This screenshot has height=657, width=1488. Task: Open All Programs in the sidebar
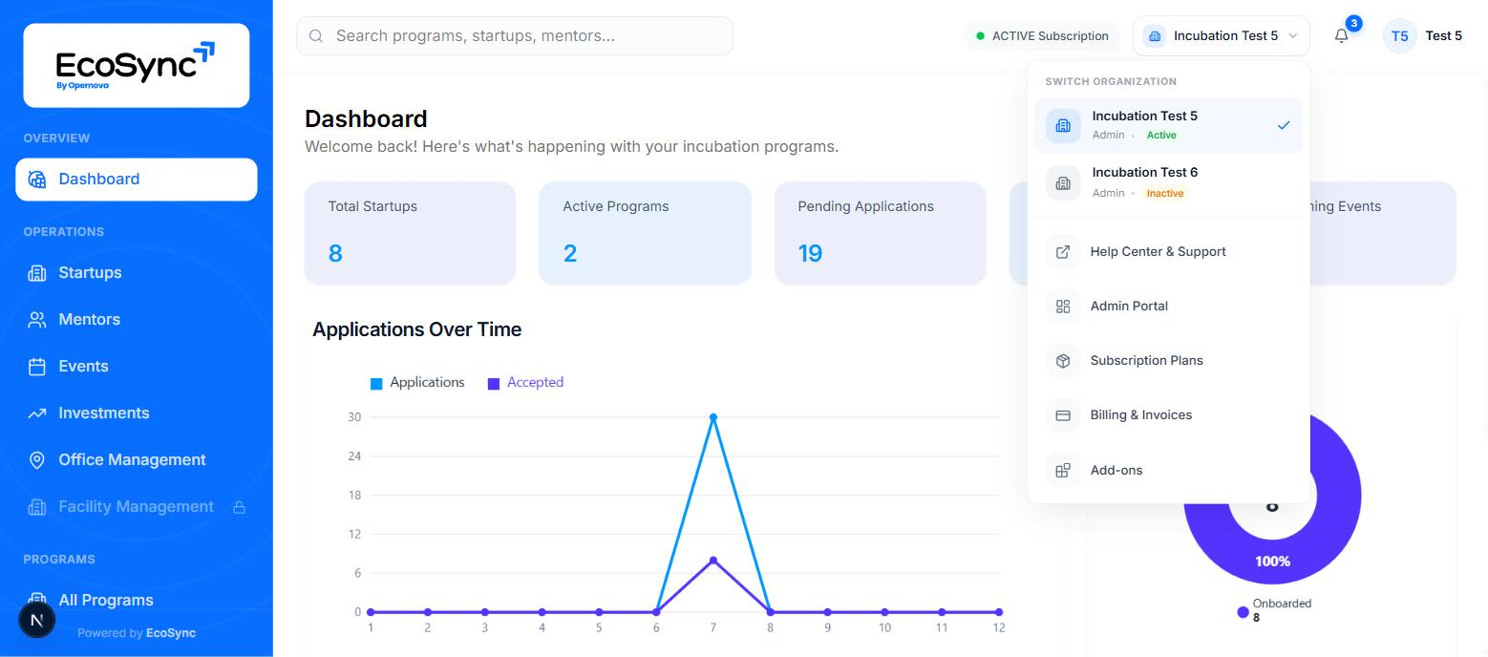pos(137,601)
